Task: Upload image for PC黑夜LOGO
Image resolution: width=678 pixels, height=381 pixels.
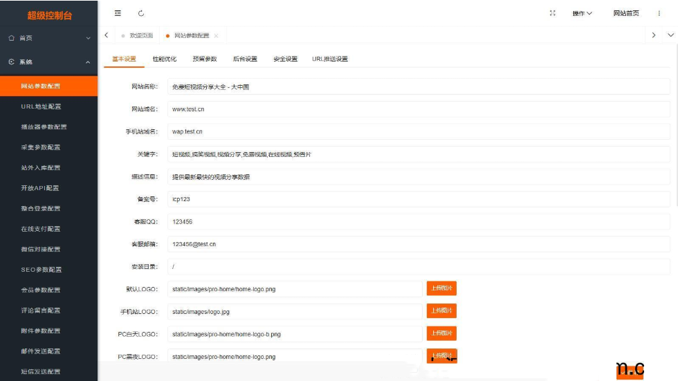Action: click(x=441, y=355)
